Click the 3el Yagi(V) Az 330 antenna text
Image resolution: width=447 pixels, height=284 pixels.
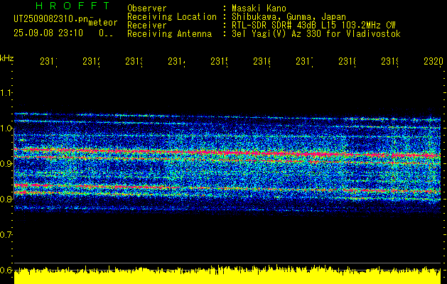coord(316,34)
